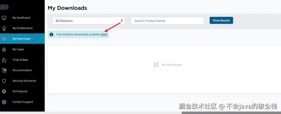Click the Show Results button
281x114 pixels.
click(x=221, y=20)
